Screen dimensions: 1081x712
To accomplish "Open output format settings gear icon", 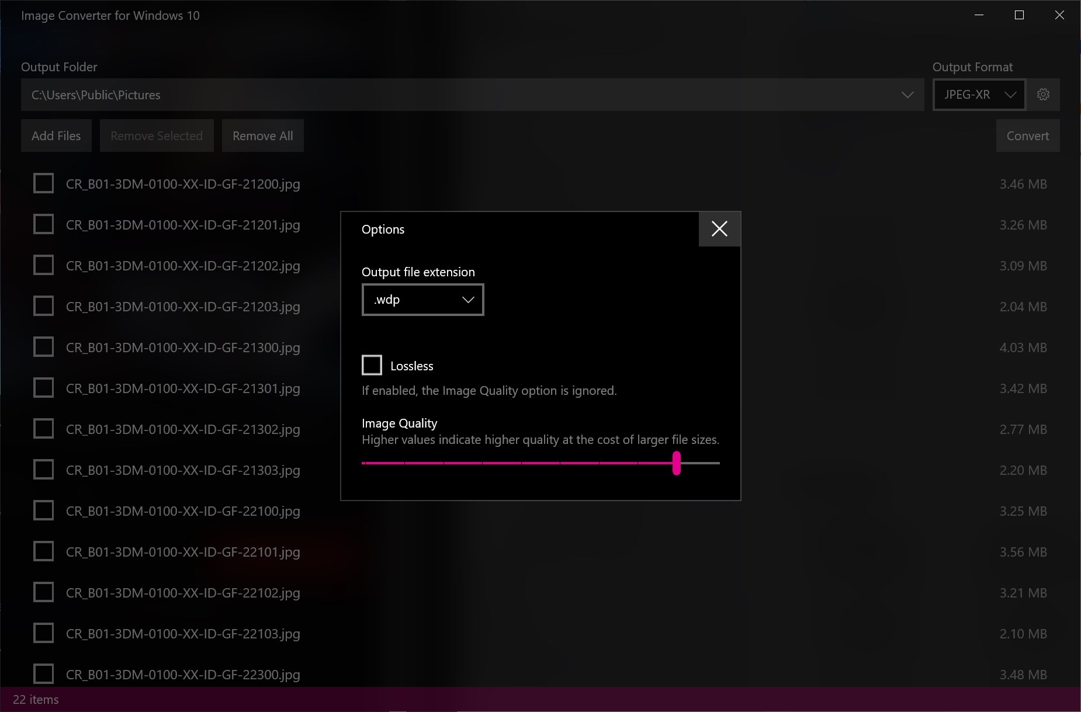I will click(x=1043, y=95).
